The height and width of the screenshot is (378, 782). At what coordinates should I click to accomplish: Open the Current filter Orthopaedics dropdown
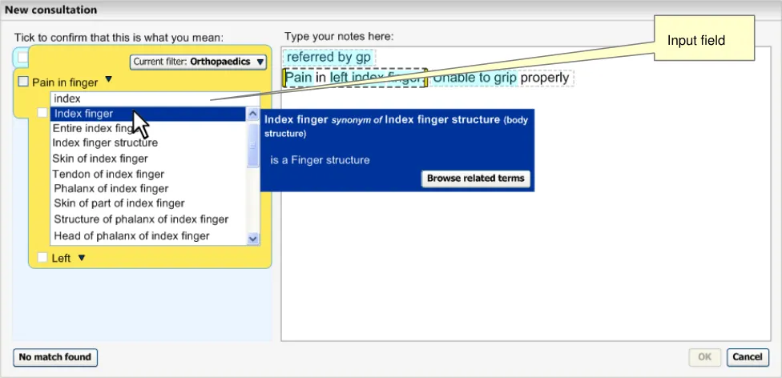(x=198, y=62)
